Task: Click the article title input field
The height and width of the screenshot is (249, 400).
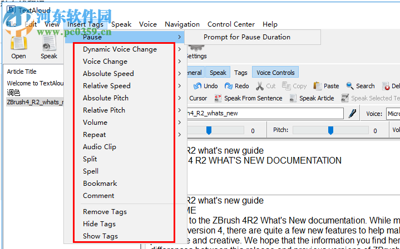Action: [265, 114]
